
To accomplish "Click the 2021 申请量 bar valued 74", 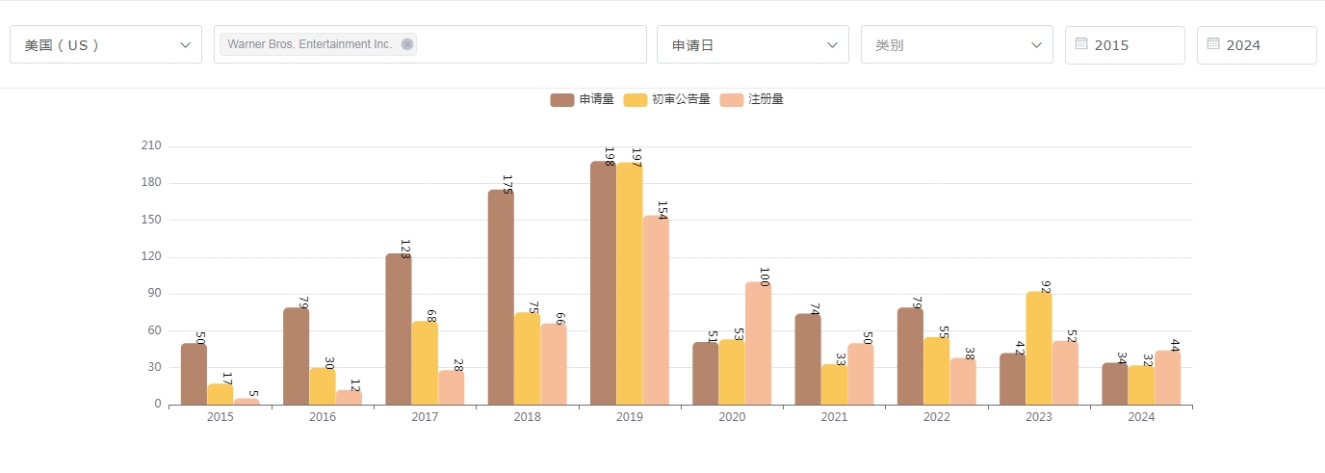I will pos(808,359).
